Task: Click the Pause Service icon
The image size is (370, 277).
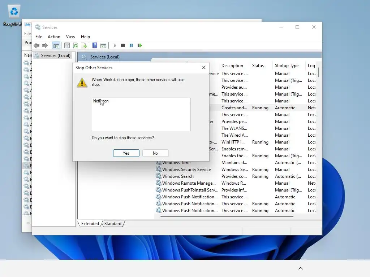Action: click(131, 45)
